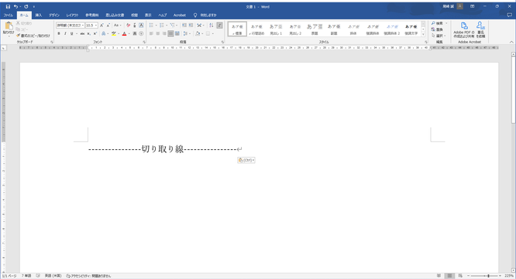Click the Numbering list icon
Screen dimensions: 516x279
pos(162,26)
